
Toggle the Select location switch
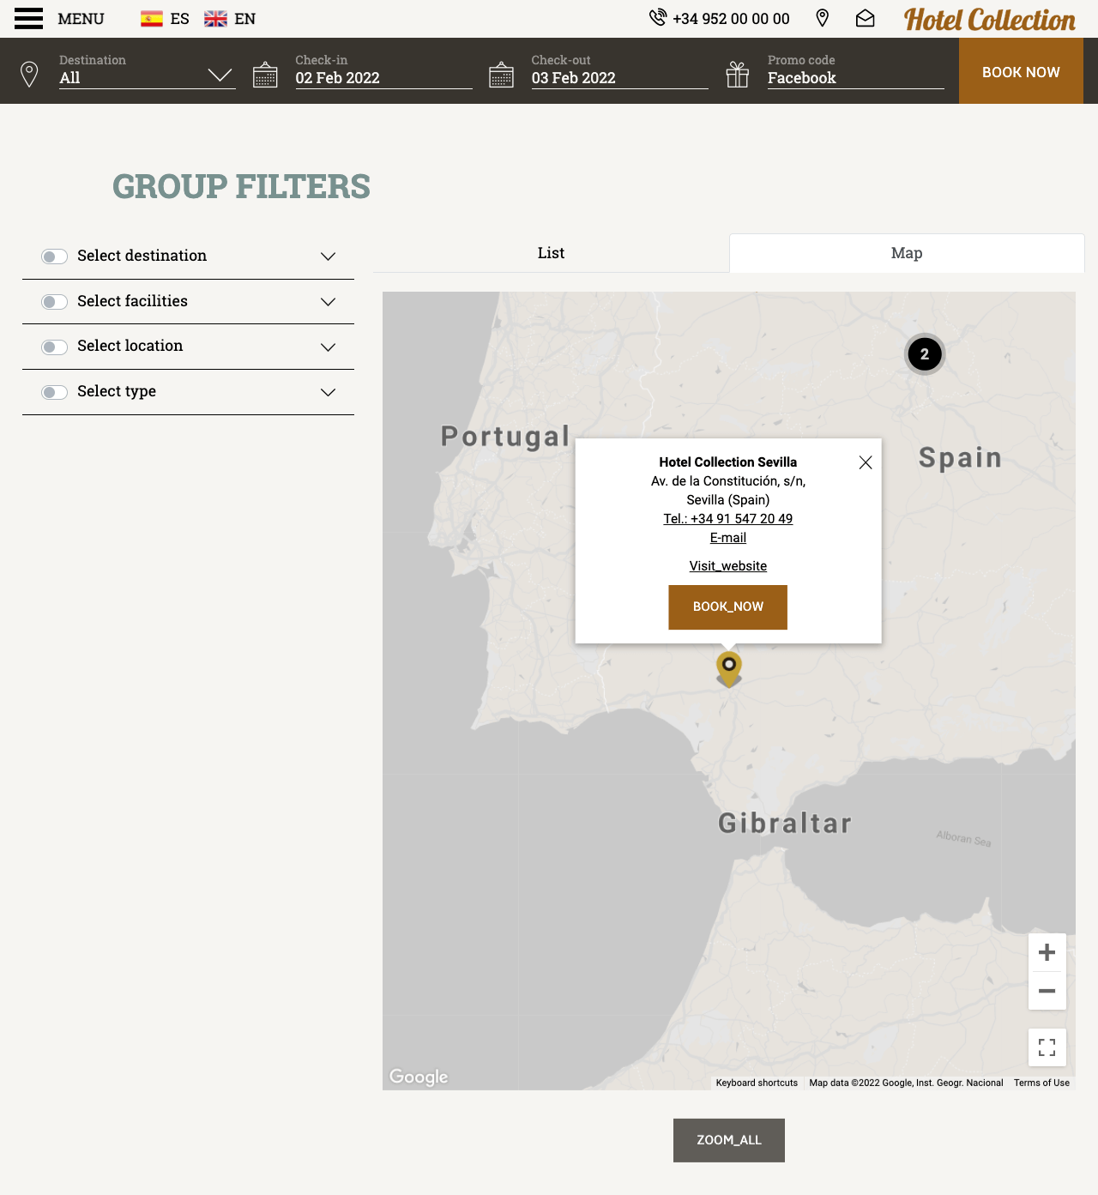pyautogui.click(x=54, y=347)
